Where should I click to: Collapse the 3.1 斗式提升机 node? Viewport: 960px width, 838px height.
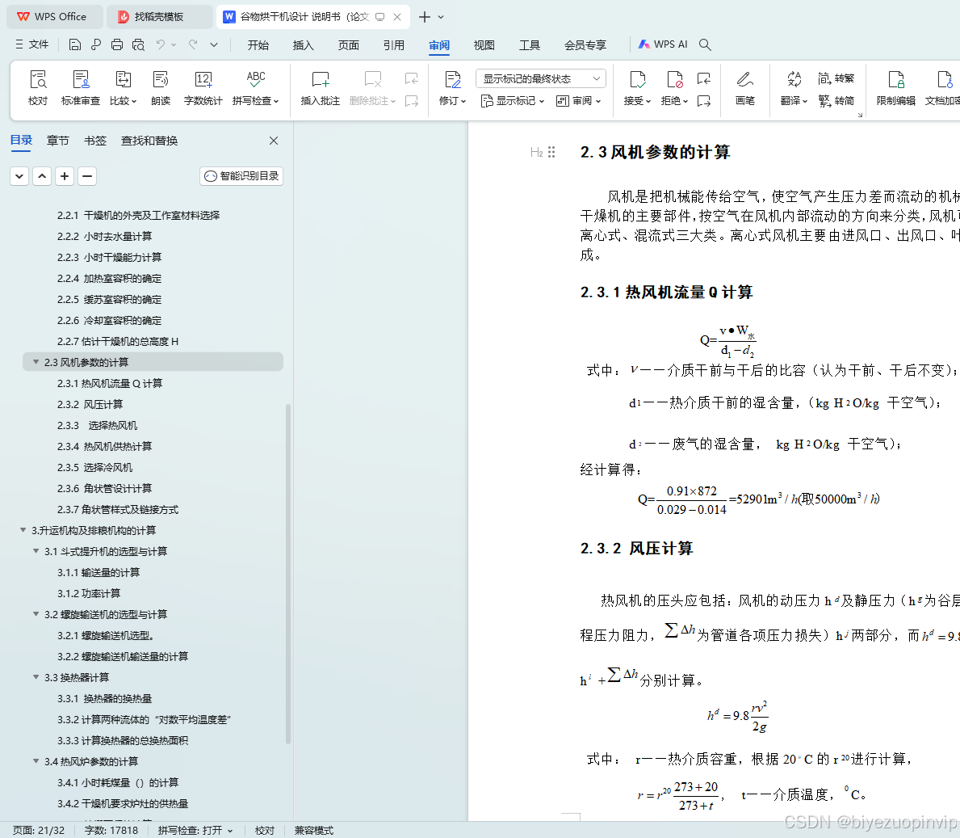(36, 551)
